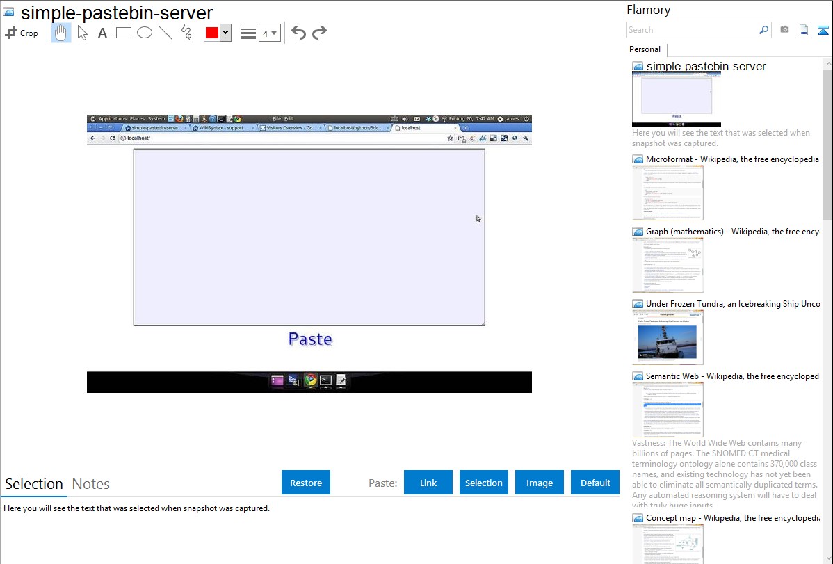
Task: Click the lavender text area in the snapshot
Action: pos(309,237)
